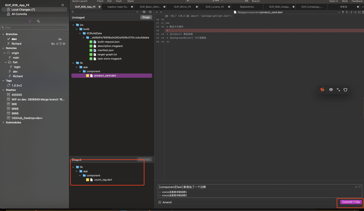Viewport: 364px width, 211px height.
Task: Click the Stage button
Action: click(146, 17)
